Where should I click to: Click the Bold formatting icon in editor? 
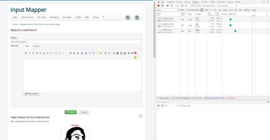coord(26,53)
